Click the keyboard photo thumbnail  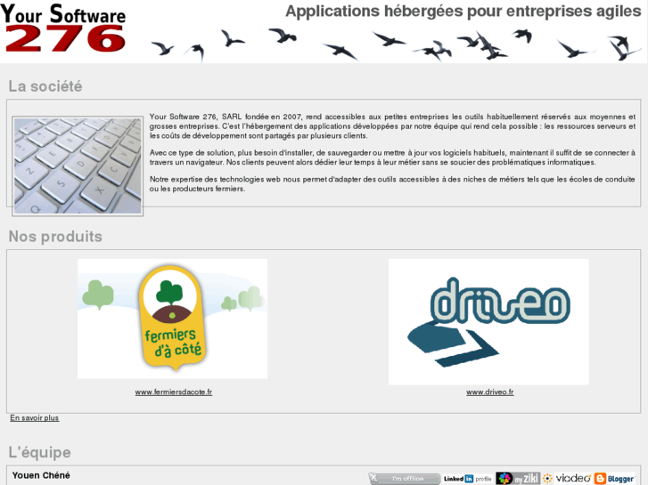(x=78, y=166)
